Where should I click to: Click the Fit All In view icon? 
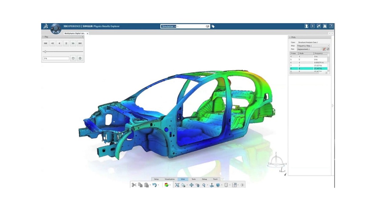pyautogui.click(x=177, y=185)
